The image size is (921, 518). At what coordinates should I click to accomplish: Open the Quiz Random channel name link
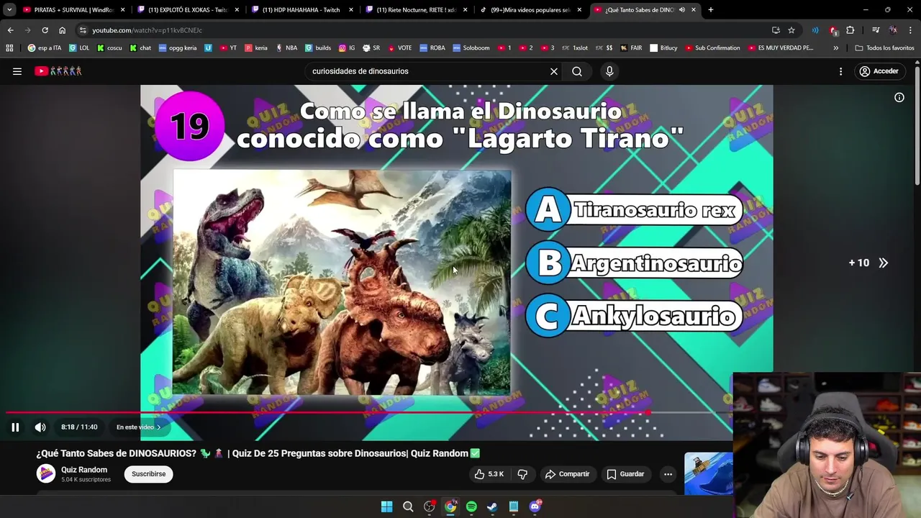[x=84, y=470]
